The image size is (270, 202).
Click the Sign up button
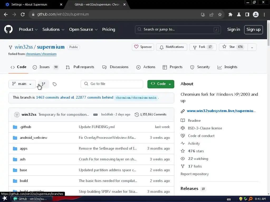(253, 29)
